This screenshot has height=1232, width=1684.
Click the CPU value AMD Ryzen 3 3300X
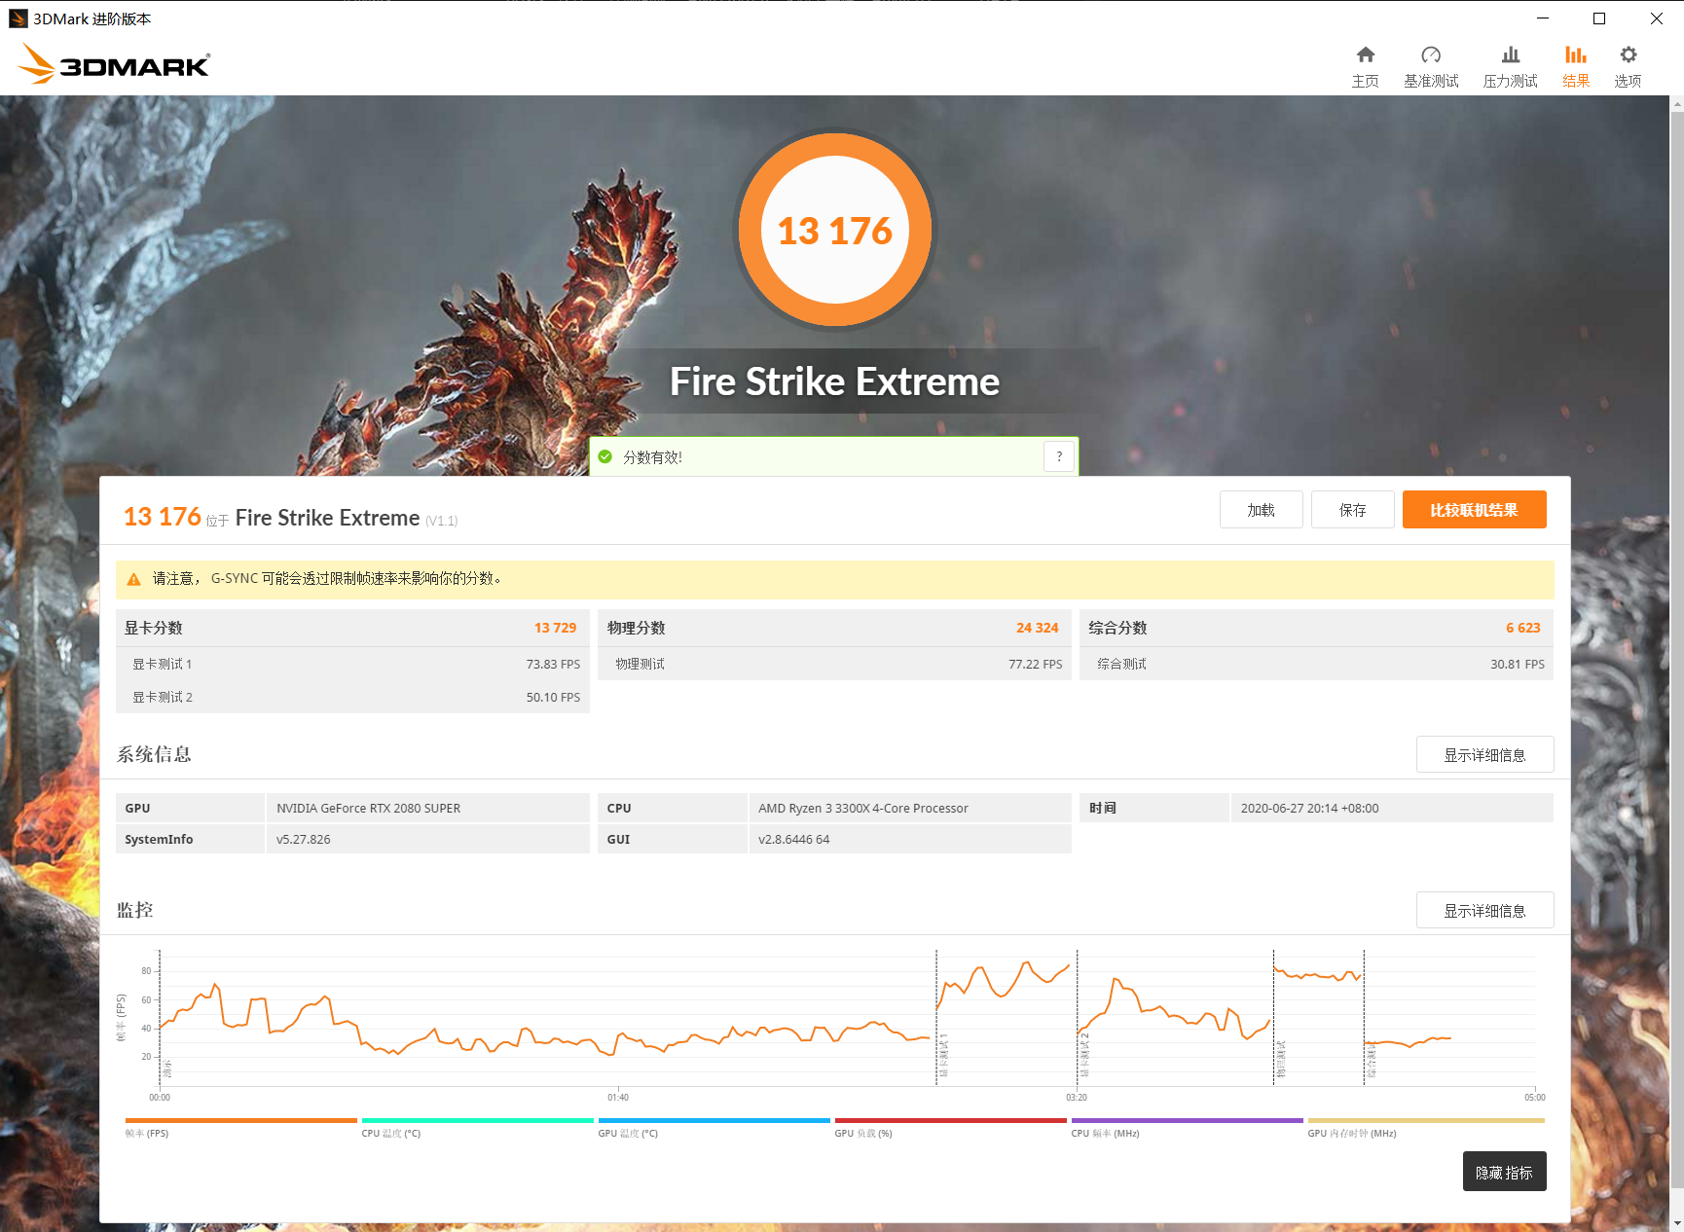click(862, 809)
